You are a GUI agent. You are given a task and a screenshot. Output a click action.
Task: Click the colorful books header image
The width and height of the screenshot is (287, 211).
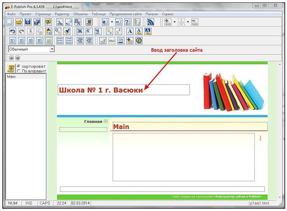pyautogui.click(x=234, y=91)
